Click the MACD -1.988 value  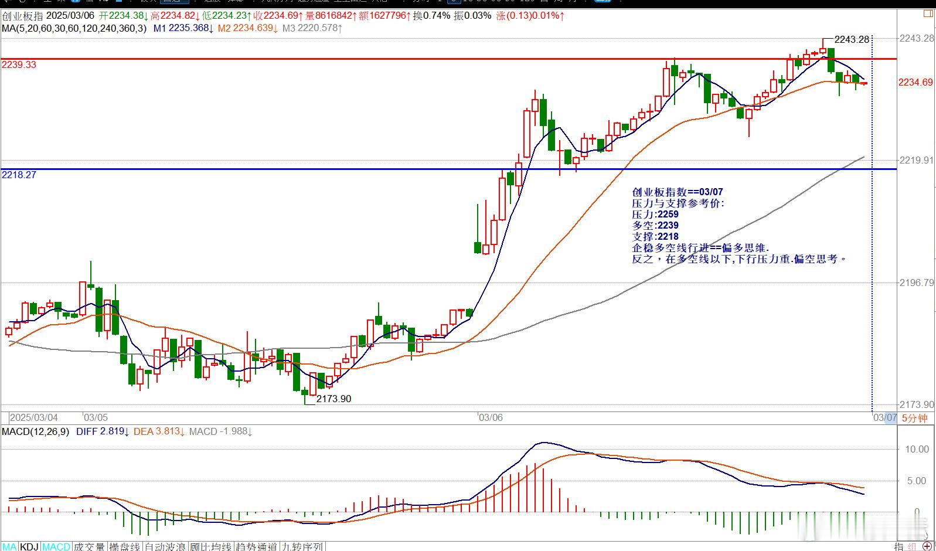pos(220,431)
